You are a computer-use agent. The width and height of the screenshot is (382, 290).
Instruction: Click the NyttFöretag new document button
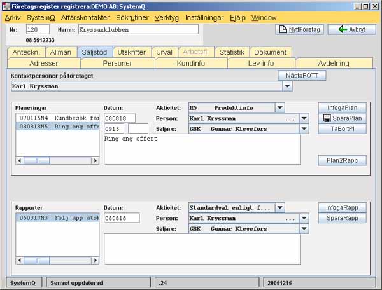click(299, 29)
